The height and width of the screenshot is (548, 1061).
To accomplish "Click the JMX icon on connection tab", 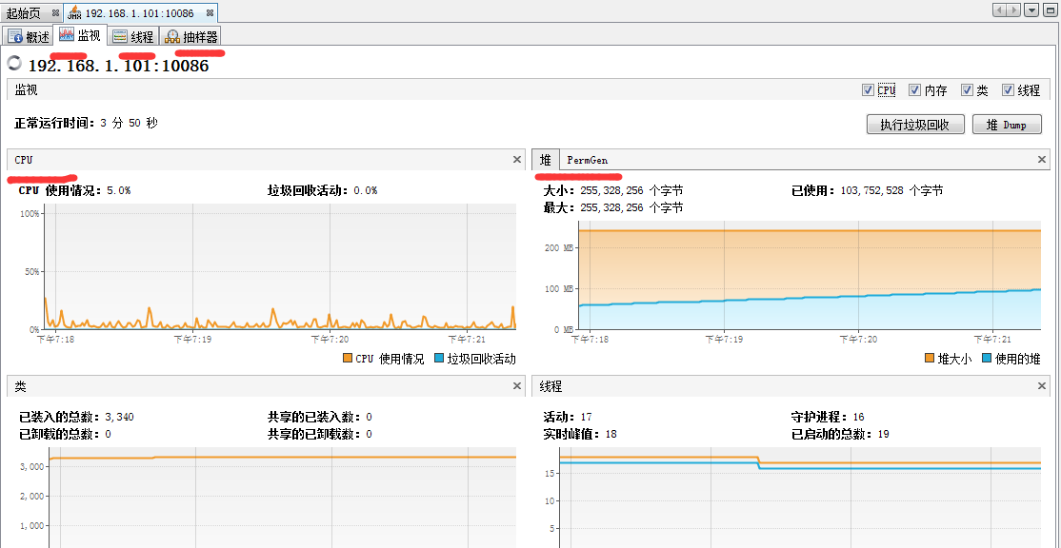I will coord(74,12).
